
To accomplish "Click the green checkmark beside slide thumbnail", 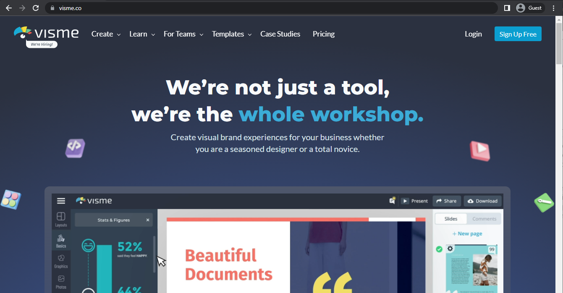I will click(439, 249).
